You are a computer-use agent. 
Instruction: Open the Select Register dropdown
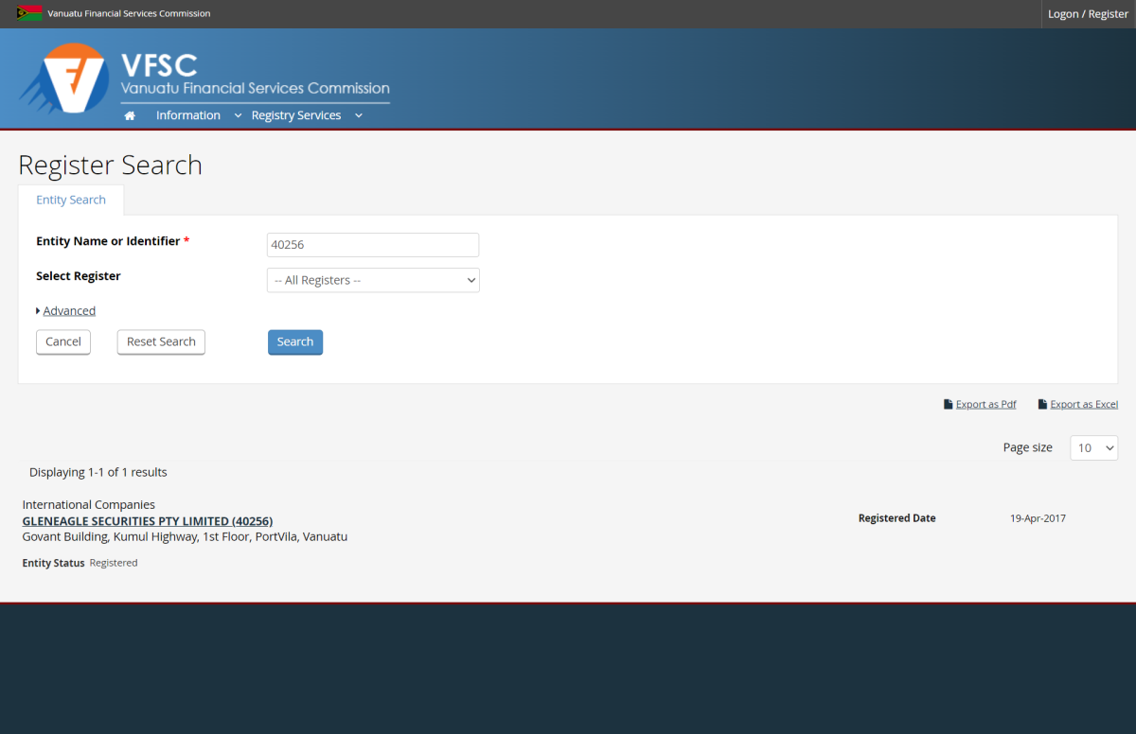click(x=373, y=280)
